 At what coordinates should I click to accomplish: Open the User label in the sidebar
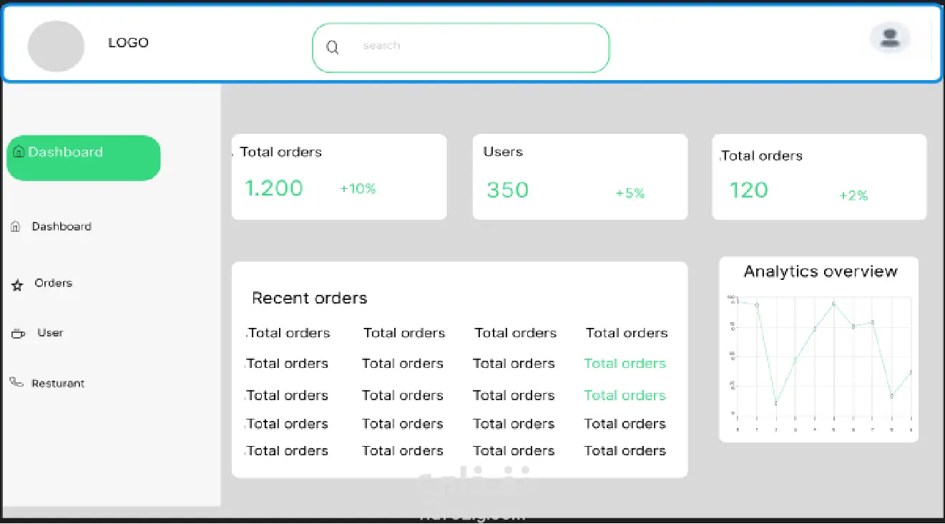point(50,333)
